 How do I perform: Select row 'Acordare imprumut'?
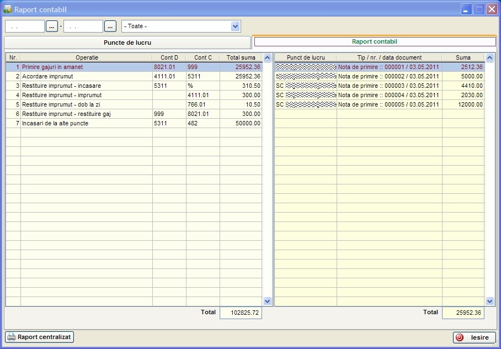(134, 76)
